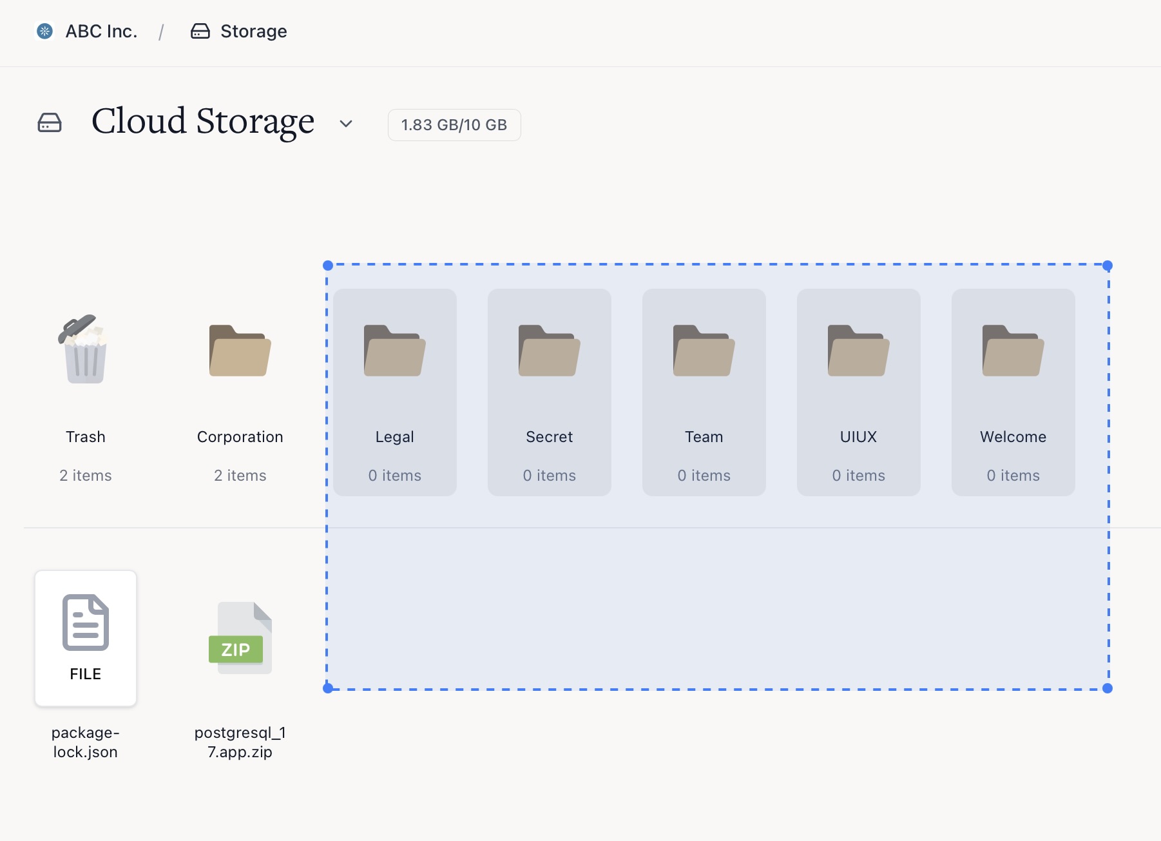Click the 1.83 GB/10 GB storage badge

click(x=454, y=124)
